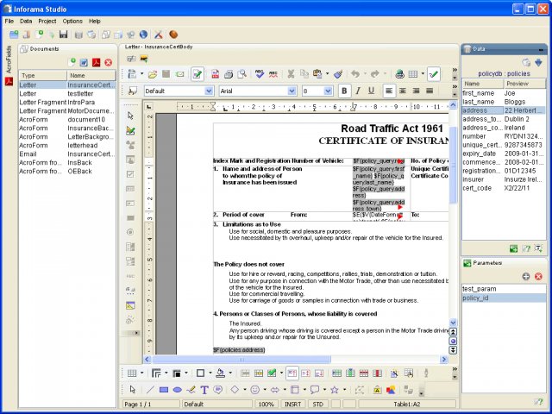Screen dimensions: 552x414
Task: Open the Help menu
Action: point(94,21)
